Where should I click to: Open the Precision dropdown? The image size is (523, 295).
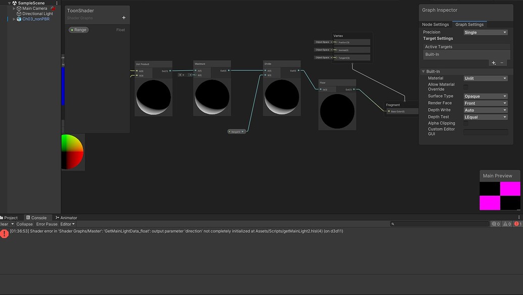coord(485,31)
